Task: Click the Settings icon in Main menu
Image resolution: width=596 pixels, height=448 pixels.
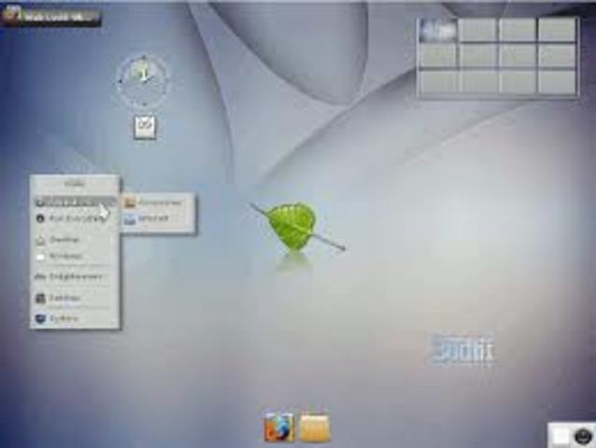Action: [41, 299]
